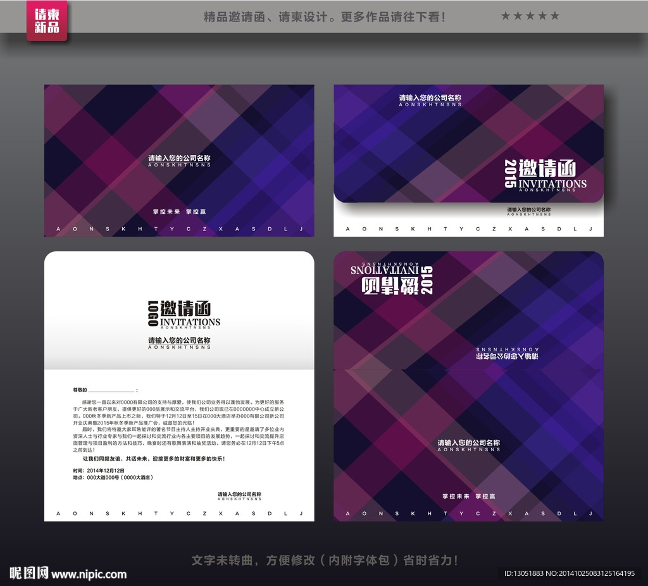
Task: Click the red "请柬新品" badge
Action: (47, 21)
